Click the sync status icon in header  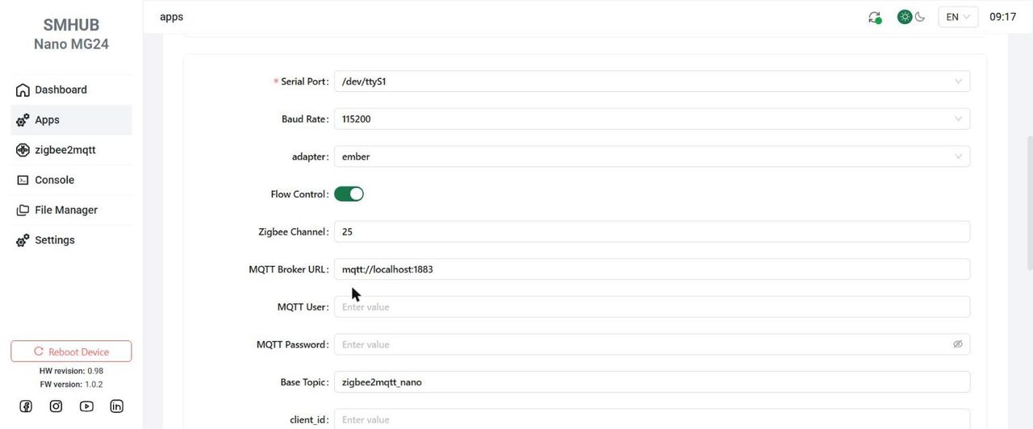[x=875, y=17]
